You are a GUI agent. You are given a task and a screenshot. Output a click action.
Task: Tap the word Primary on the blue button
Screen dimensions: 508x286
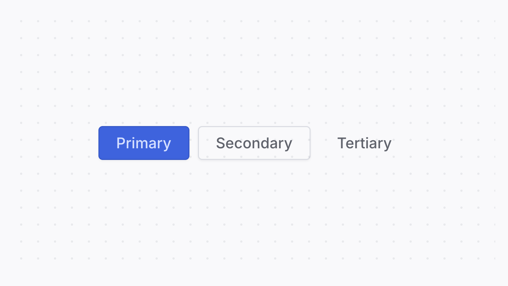point(144,143)
